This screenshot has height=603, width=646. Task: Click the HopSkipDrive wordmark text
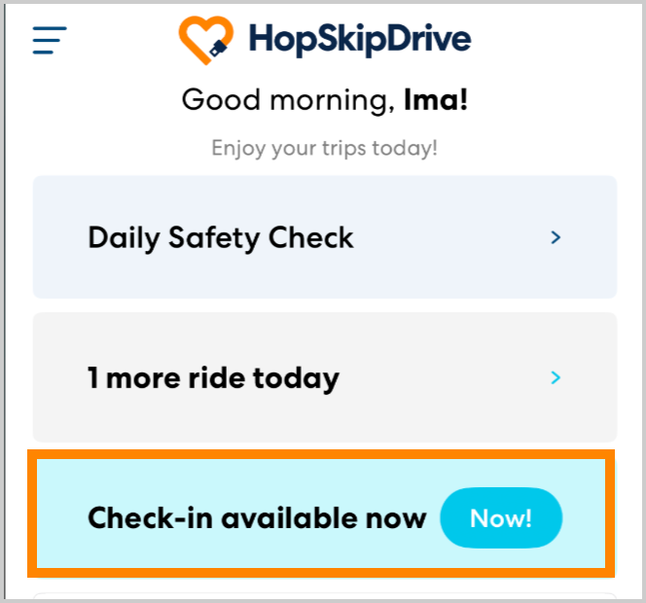click(359, 39)
